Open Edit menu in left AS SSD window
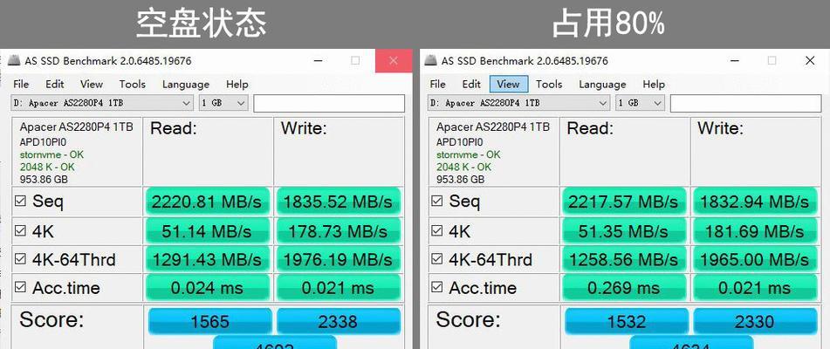830x349 pixels. (x=54, y=84)
